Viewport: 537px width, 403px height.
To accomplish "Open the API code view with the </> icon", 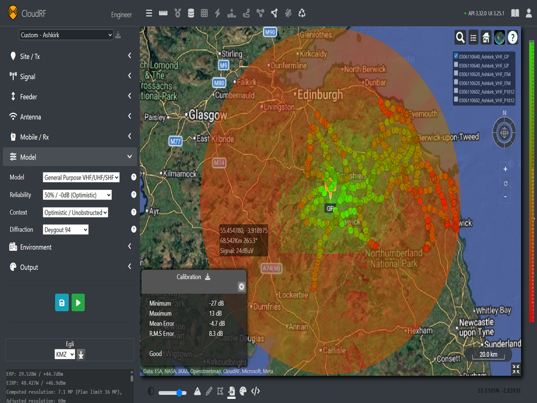I will pyautogui.click(x=255, y=391).
